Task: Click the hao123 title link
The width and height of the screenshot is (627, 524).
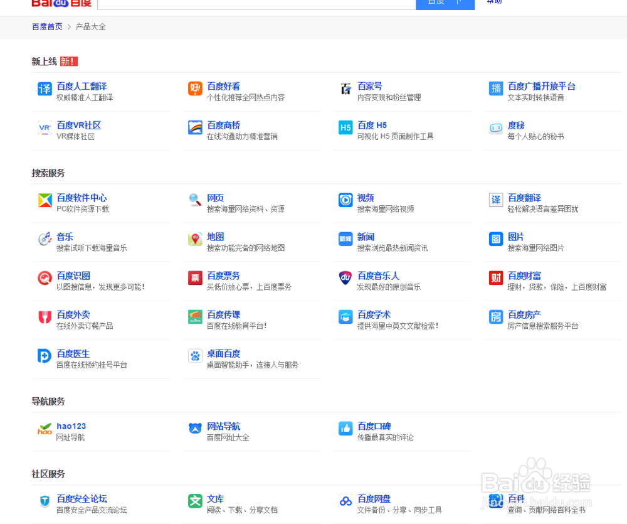Action: tap(71, 426)
